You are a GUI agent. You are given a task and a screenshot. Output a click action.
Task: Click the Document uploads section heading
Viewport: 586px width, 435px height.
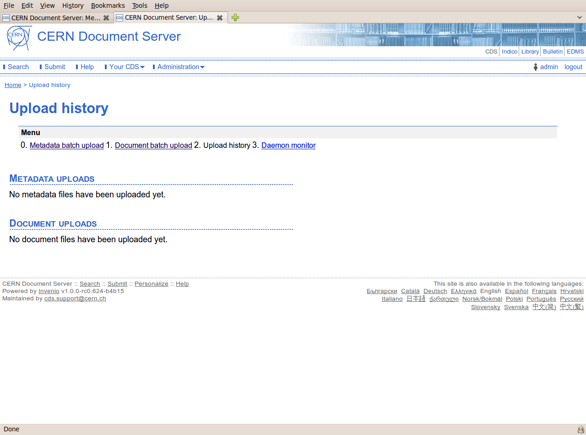tap(53, 223)
